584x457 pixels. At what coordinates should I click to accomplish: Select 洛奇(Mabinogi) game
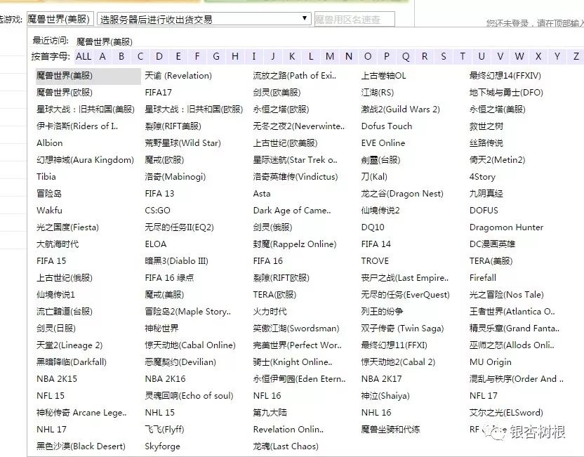click(175, 176)
